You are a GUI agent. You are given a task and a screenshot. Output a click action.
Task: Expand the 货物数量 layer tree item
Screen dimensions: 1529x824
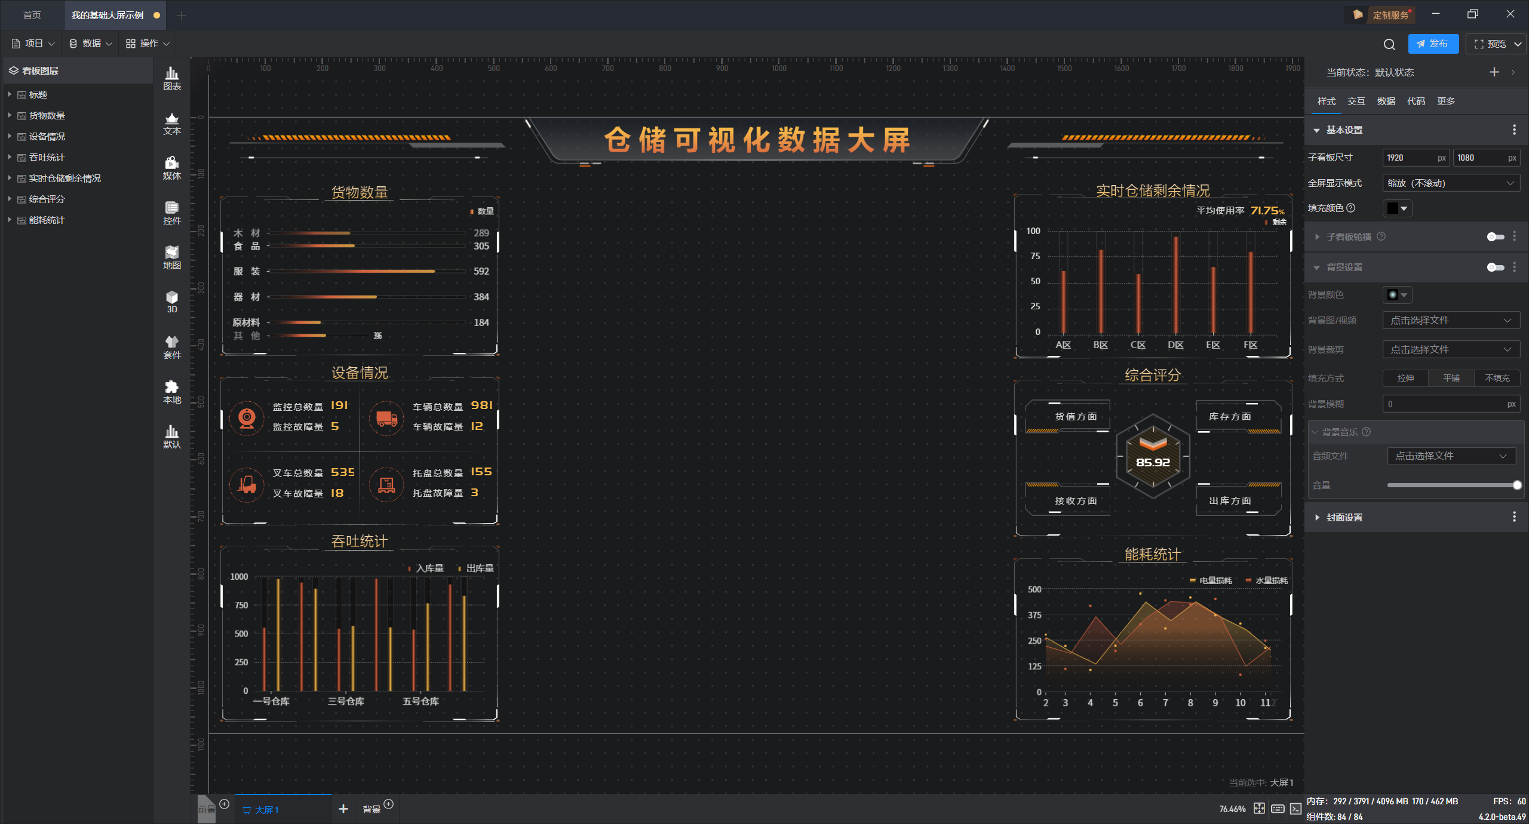click(x=10, y=115)
